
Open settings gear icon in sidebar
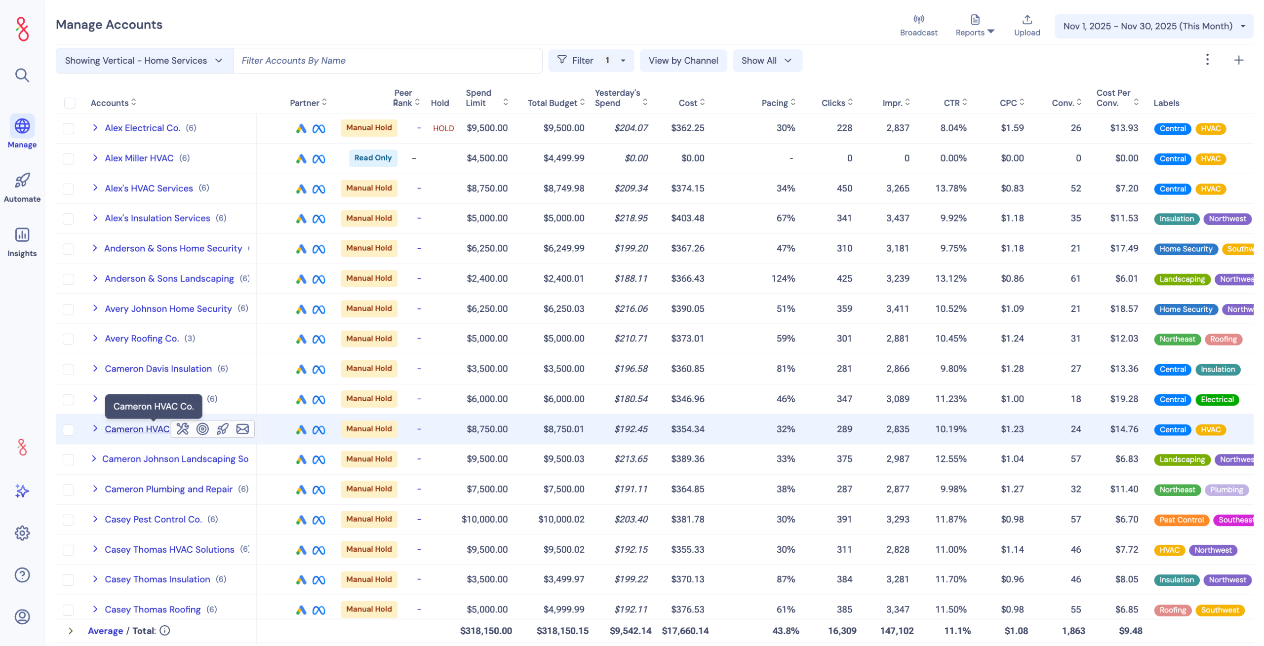coord(22,533)
